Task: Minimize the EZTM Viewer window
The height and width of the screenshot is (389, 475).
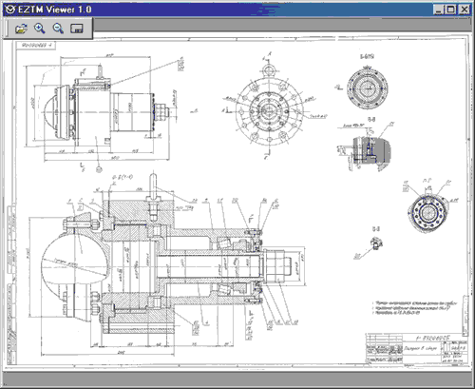Action: pos(439,10)
